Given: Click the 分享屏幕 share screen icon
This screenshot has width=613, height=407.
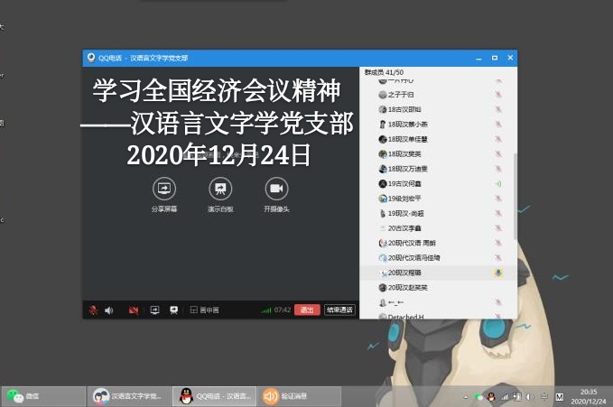Looking at the screenshot, I should 163,188.
